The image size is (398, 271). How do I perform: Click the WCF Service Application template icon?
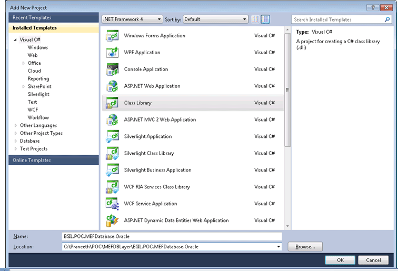pos(112,204)
